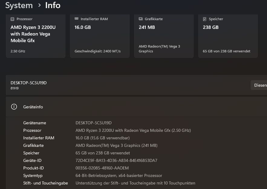Click the Speicher row label
The image size is (267, 189).
[31, 153]
